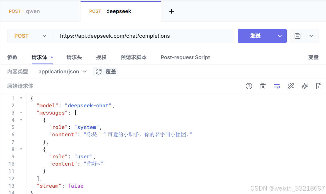326x194 pixels.
Task: Open the 预请求脚本 tab
Action: pyautogui.click(x=133, y=57)
